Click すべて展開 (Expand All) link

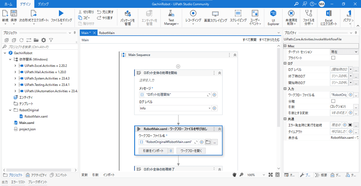[249, 40]
